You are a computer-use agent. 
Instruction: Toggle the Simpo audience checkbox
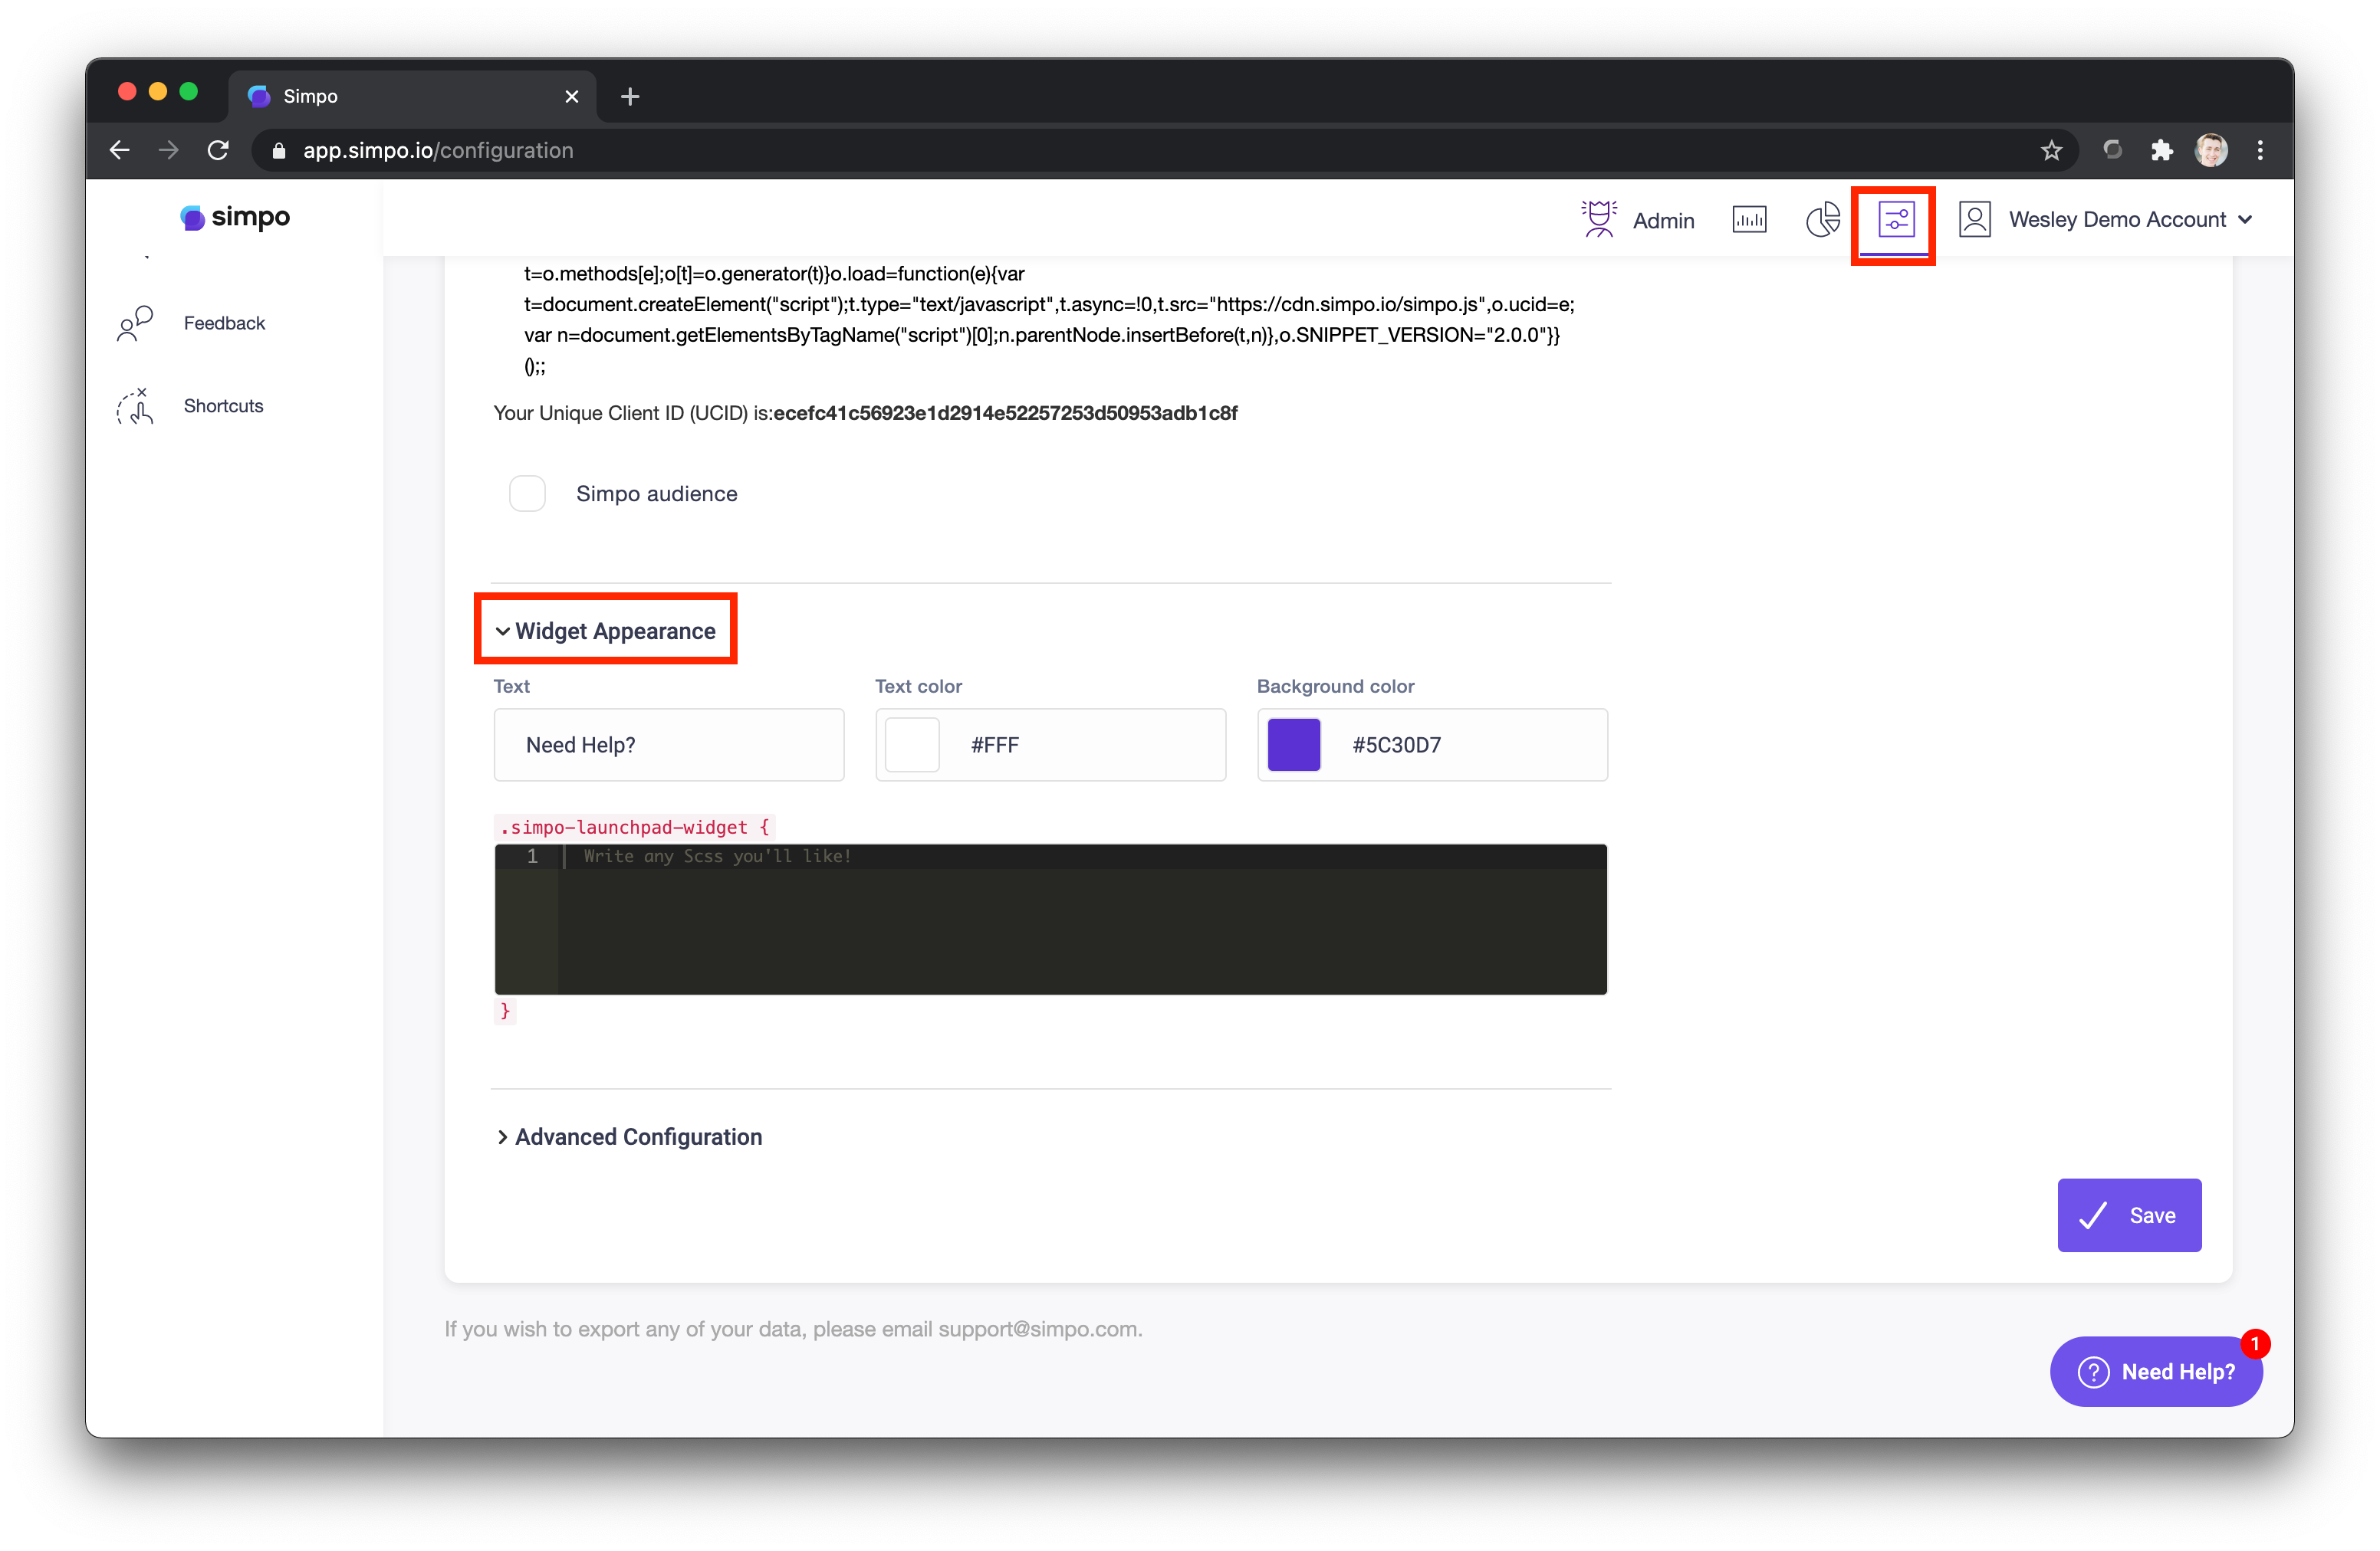(527, 493)
